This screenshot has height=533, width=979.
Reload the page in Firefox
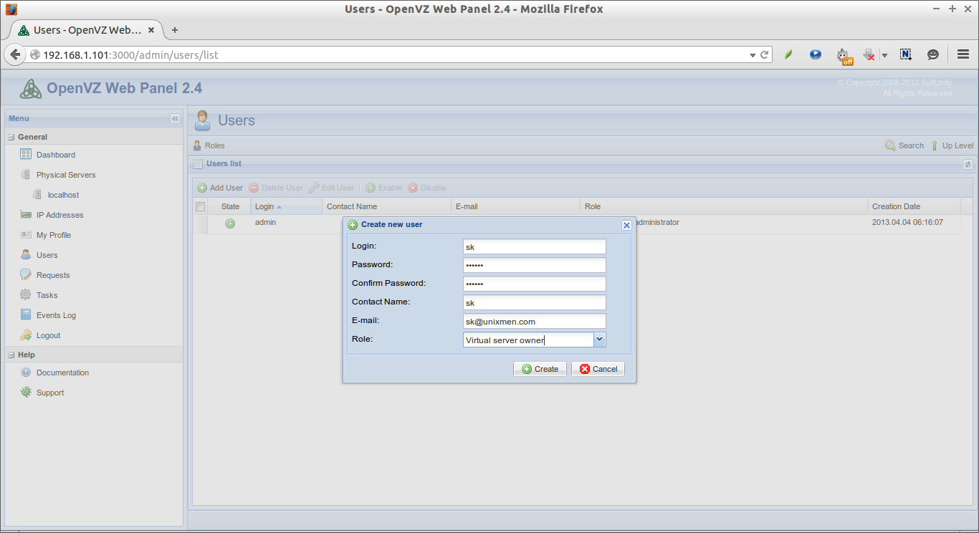tap(765, 54)
